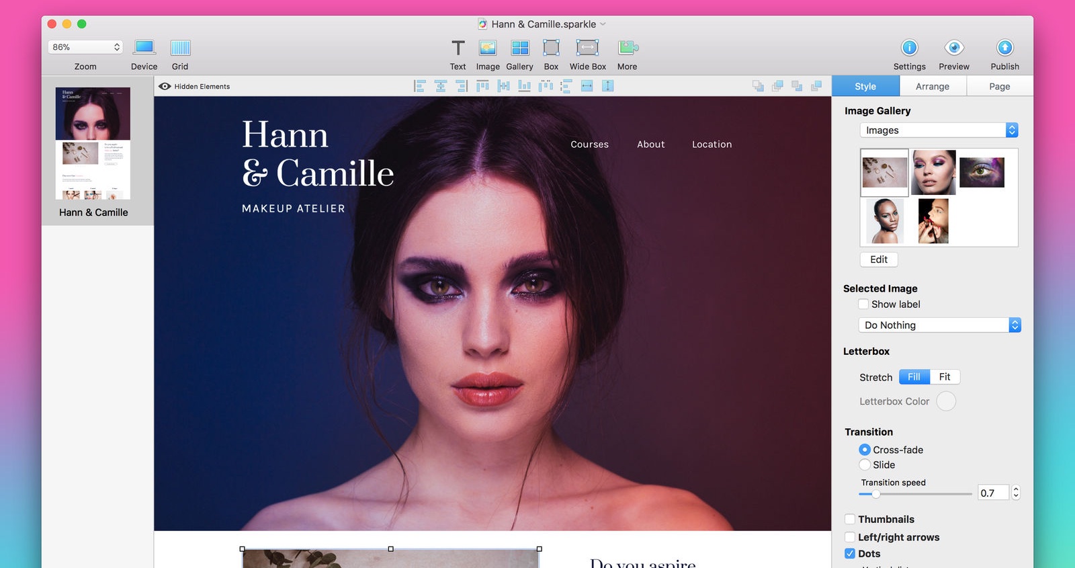This screenshot has width=1075, height=568.
Task: Open the Device view selector
Action: coord(144,48)
